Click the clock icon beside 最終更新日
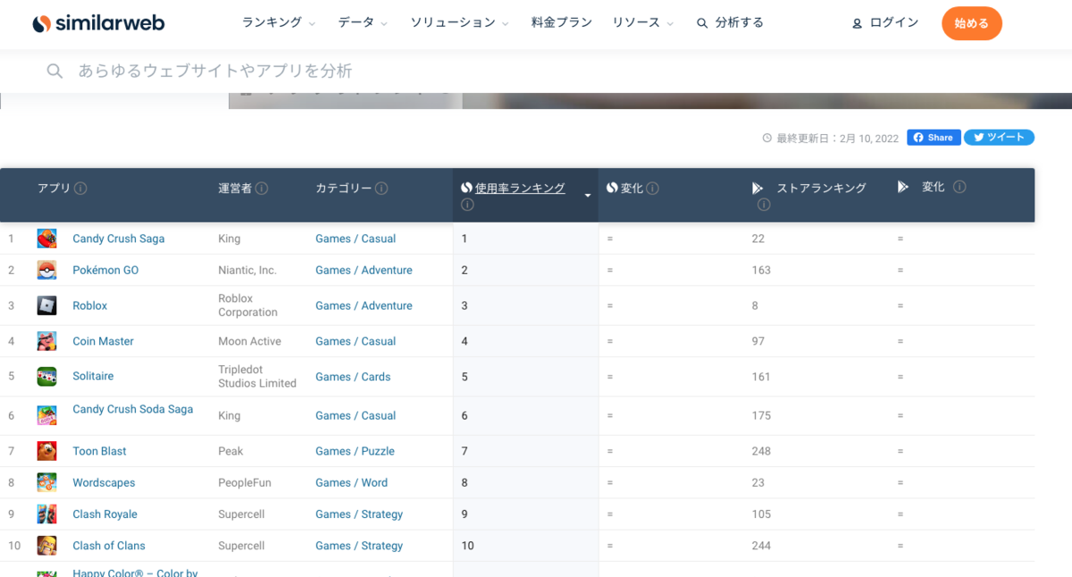The height and width of the screenshot is (577, 1072). click(766, 138)
